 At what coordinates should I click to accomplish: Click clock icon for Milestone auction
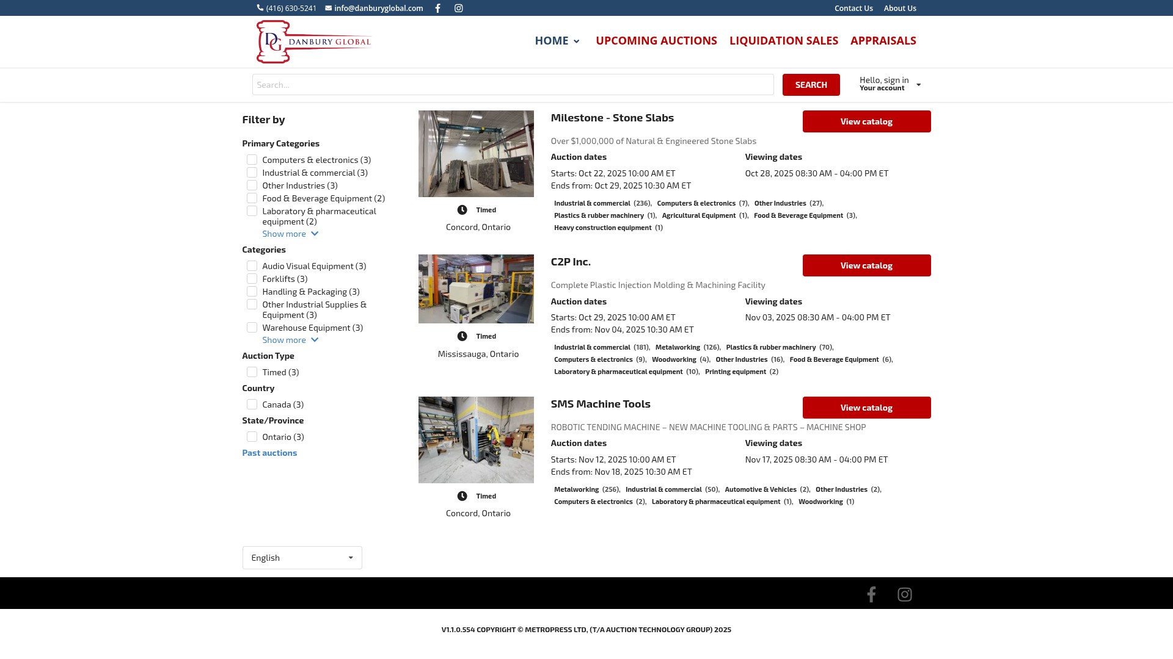462,210
